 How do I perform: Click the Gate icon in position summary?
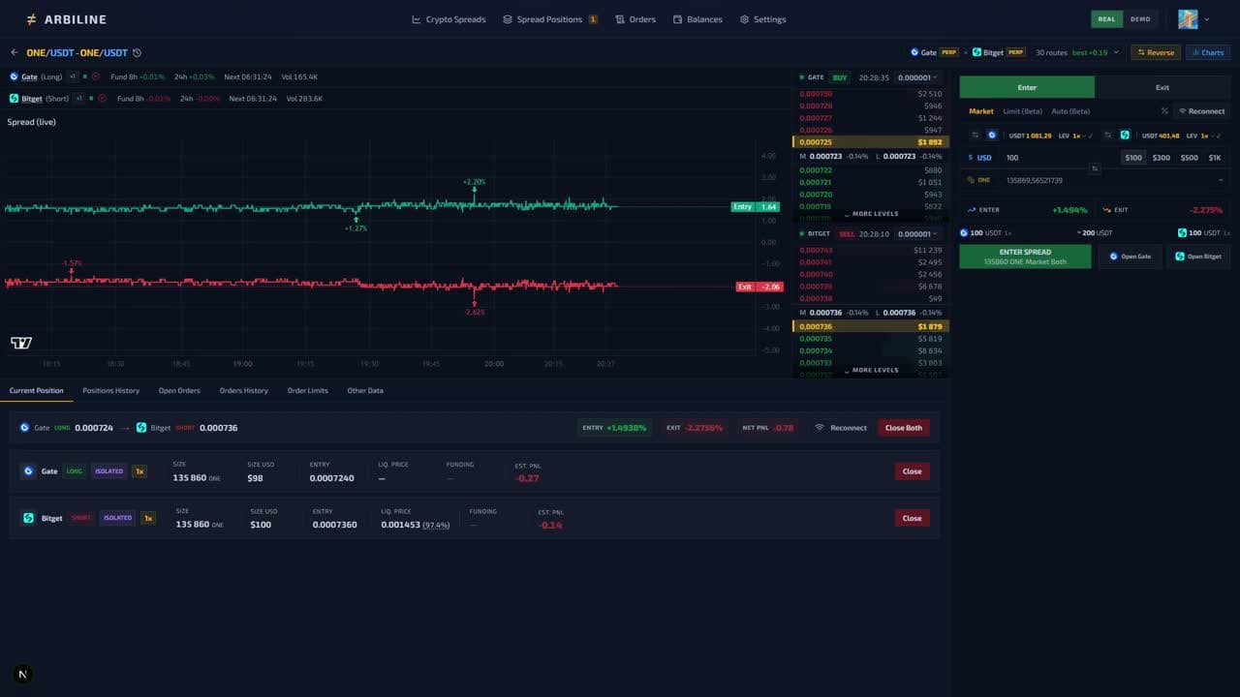(x=25, y=427)
